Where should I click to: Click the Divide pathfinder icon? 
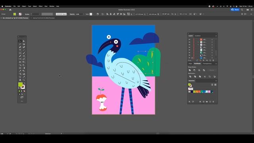[190, 77]
